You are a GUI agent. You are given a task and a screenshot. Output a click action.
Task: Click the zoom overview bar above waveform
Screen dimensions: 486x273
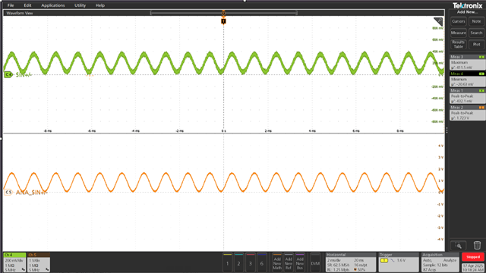click(x=223, y=13)
